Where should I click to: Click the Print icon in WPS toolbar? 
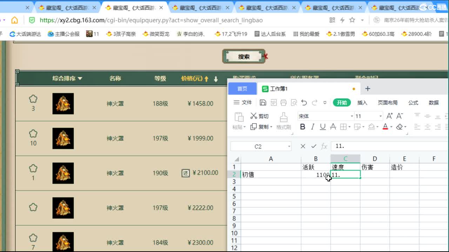[x=283, y=103]
